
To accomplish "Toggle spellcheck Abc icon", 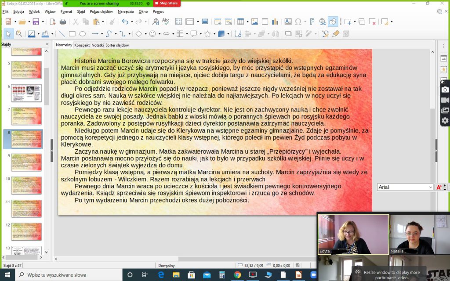I will coord(166,22).
